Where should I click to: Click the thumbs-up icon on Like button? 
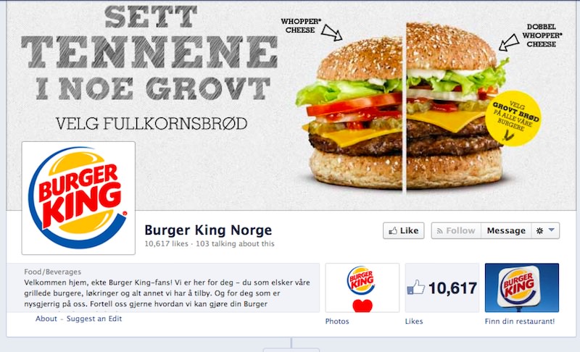pyautogui.click(x=393, y=231)
